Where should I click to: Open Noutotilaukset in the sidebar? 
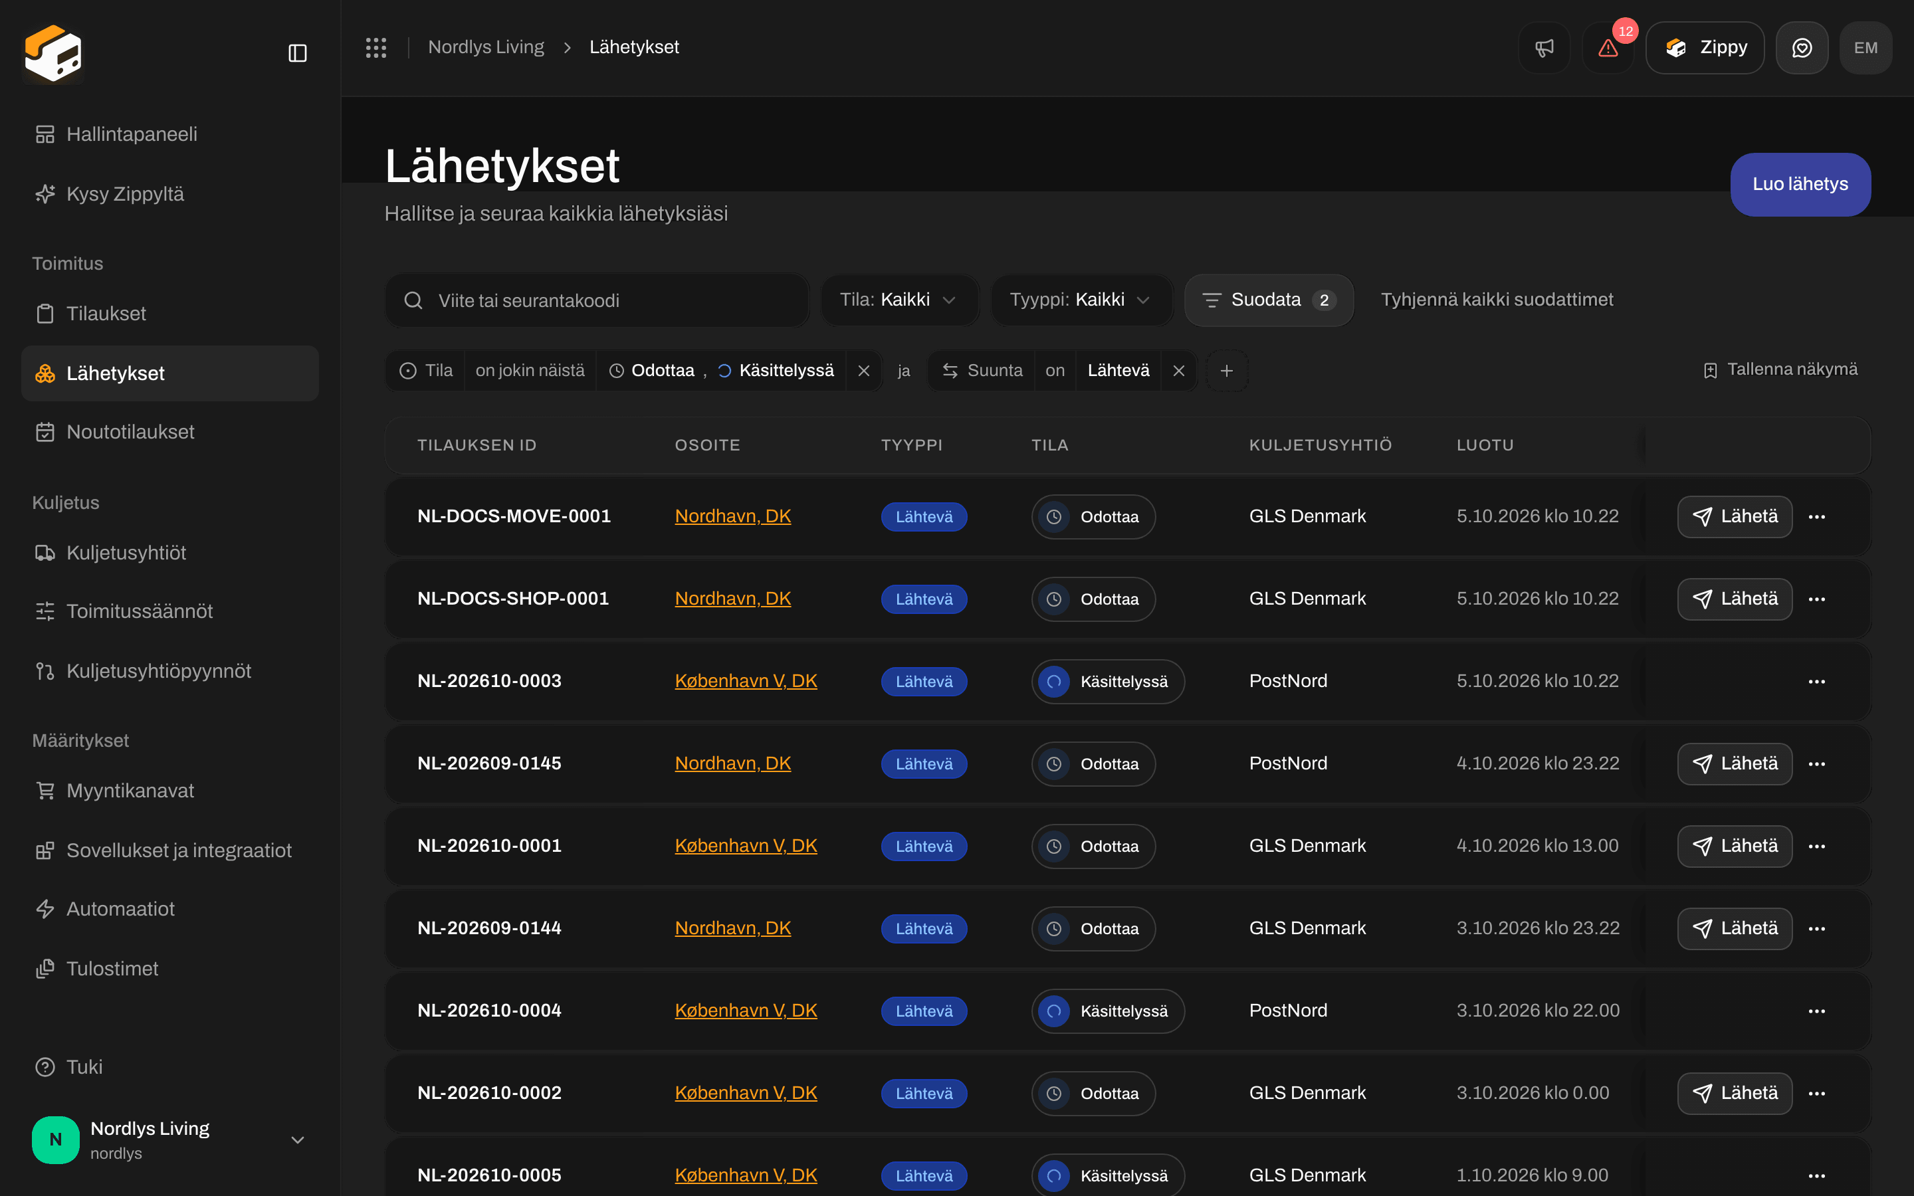tap(170, 432)
